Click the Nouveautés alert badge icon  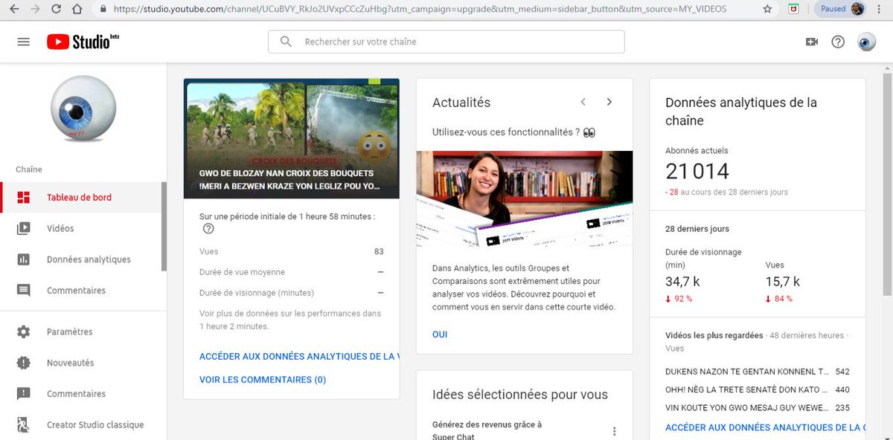pyautogui.click(x=24, y=363)
